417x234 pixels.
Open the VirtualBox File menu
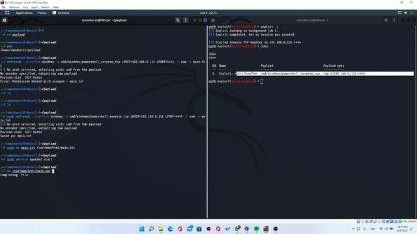pos(3,7)
